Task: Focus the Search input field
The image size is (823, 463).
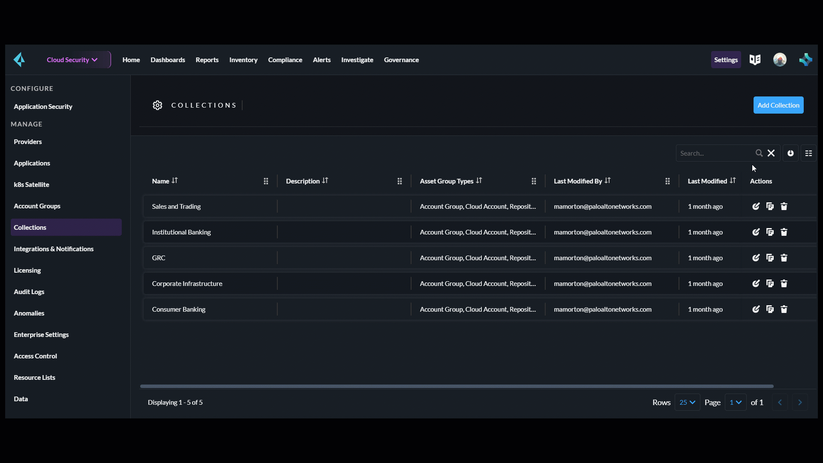Action: coord(715,153)
